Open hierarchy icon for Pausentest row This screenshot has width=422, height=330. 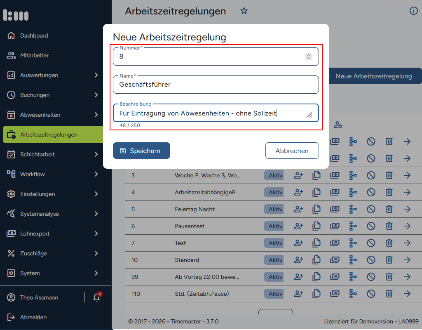tap(353, 226)
